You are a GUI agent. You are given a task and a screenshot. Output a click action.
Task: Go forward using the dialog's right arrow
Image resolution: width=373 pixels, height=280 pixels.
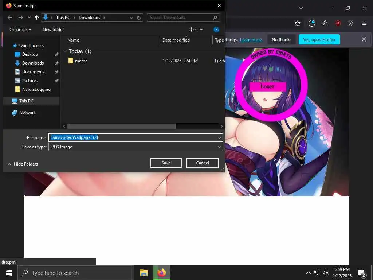pos(21,17)
